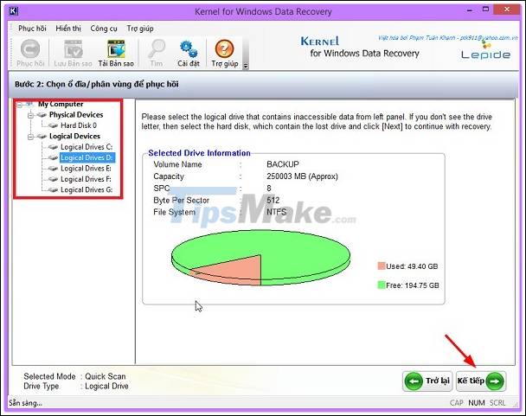Click the BACKUP volume name value

point(282,164)
